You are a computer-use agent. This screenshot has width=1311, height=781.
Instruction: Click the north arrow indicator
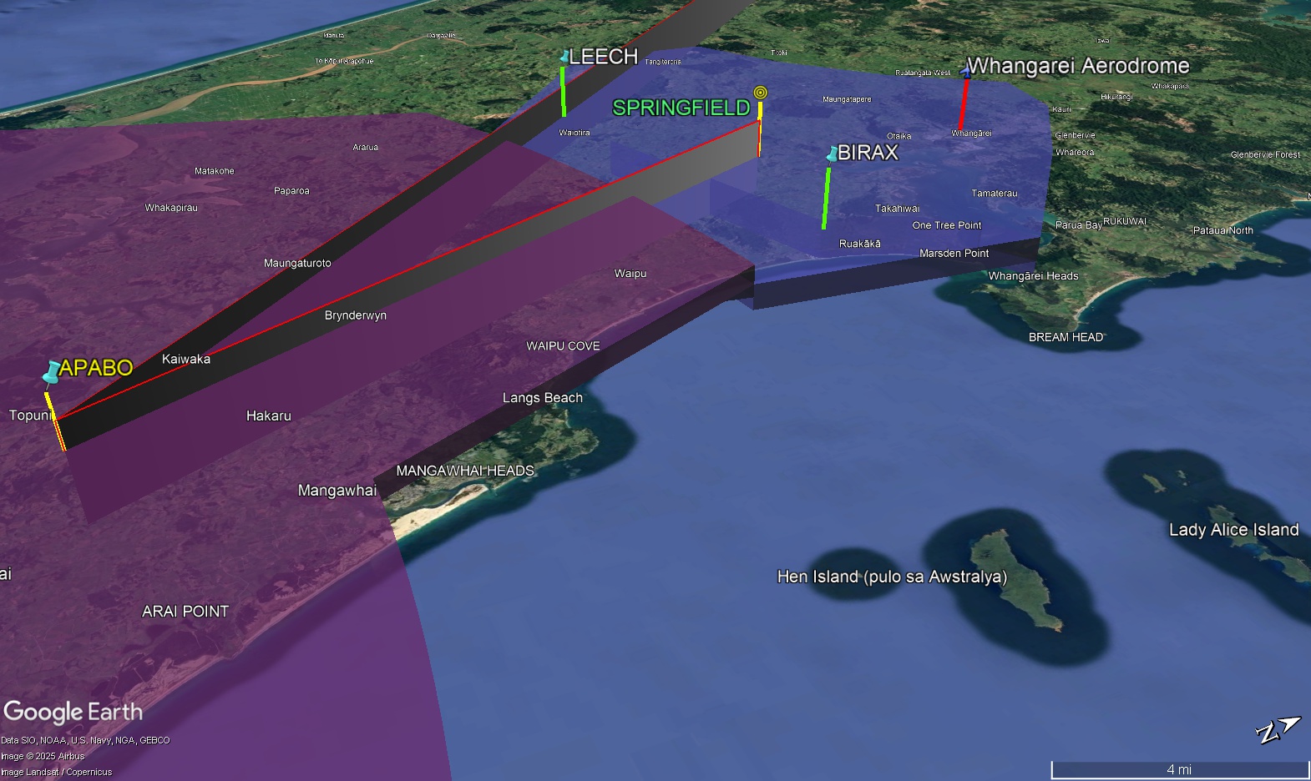(1278, 729)
